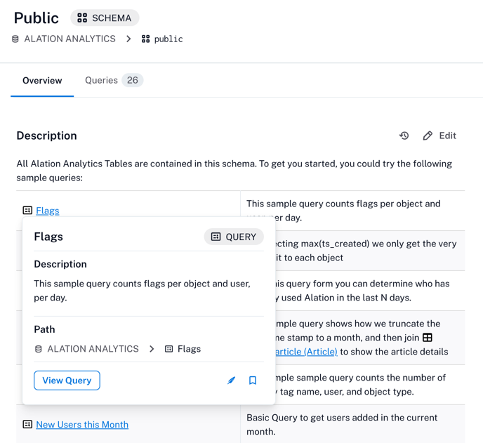Click the main Description section heading
483x443 pixels.
tap(46, 136)
